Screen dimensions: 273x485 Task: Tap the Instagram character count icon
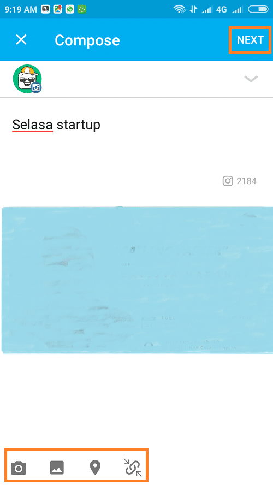(x=228, y=181)
